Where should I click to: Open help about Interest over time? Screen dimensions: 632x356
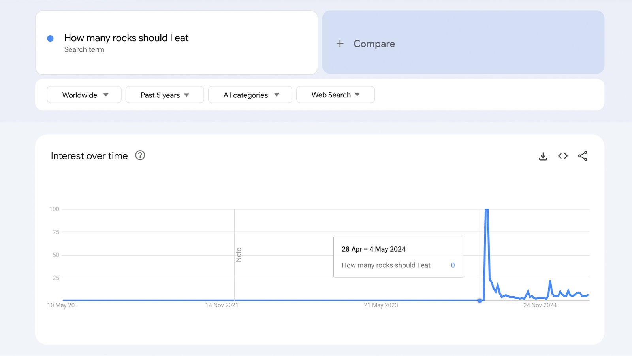click(141, 156)
